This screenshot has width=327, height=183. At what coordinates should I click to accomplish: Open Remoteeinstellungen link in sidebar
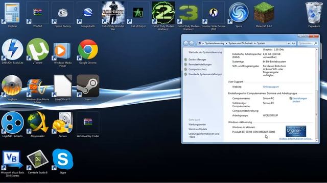200,65
